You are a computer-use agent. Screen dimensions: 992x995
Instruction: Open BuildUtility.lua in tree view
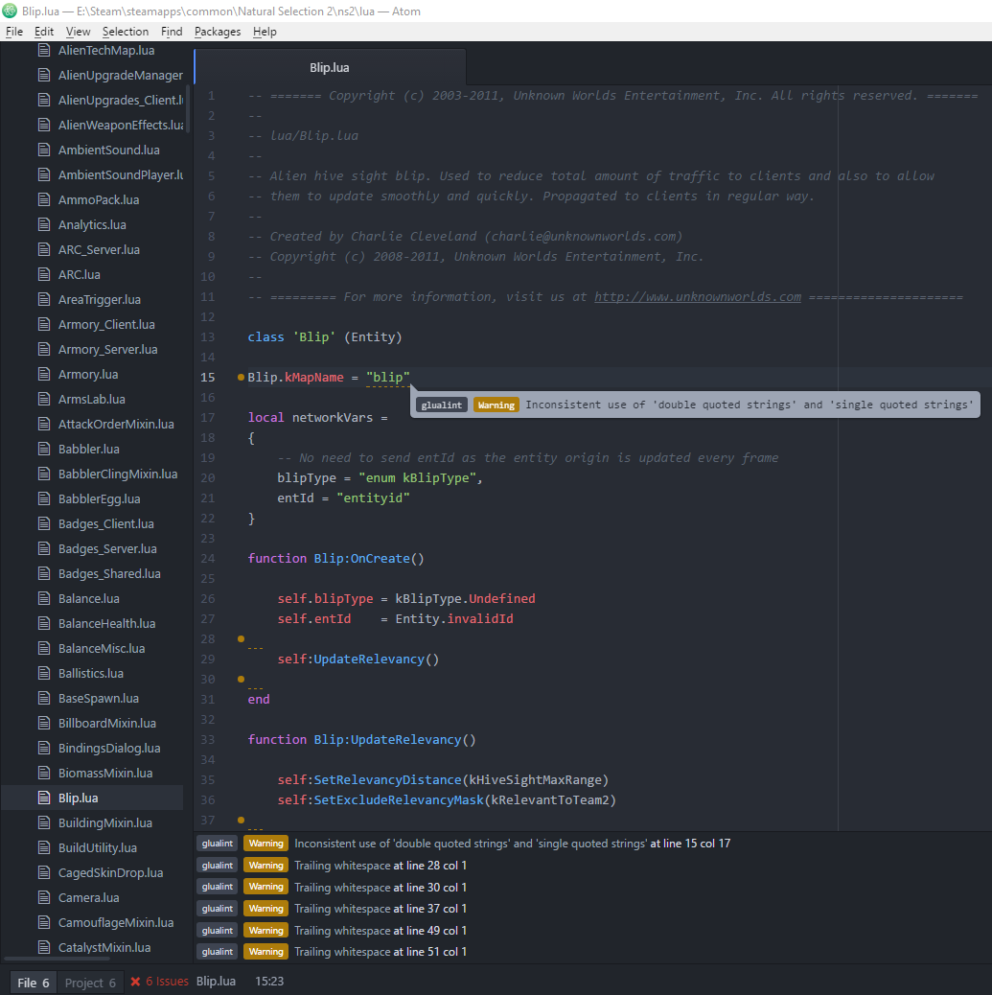click(98, 847)
